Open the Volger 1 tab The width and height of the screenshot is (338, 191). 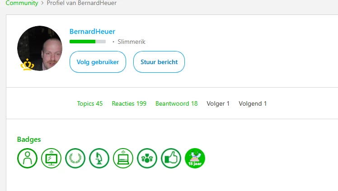tap(218, 103)
